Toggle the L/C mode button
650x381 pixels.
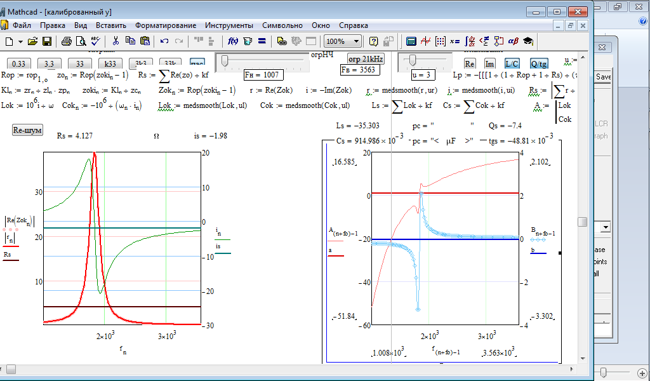pyautogui.click(x=512, y=63)
